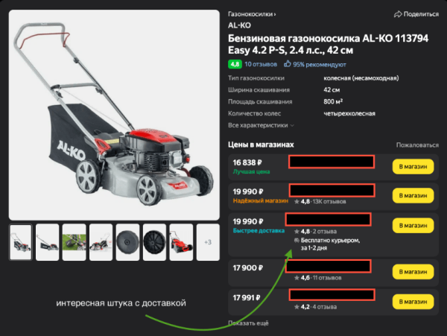This screenshot has width=447, height=336.
Task: Click Пожаловаться link above price list
Action: pos(417,145)
